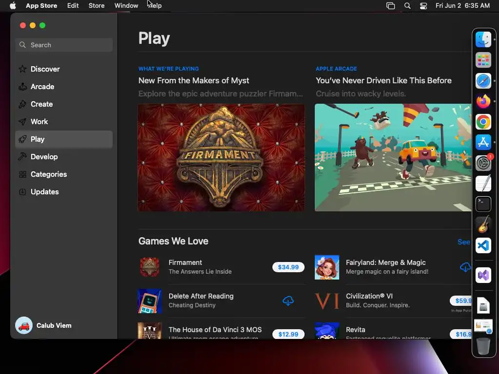
Task: Open the Edit menu
Action: 73,6
